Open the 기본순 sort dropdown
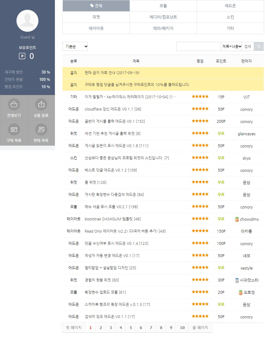This screenshot has height=344, width=265. [x=75, y=46]
